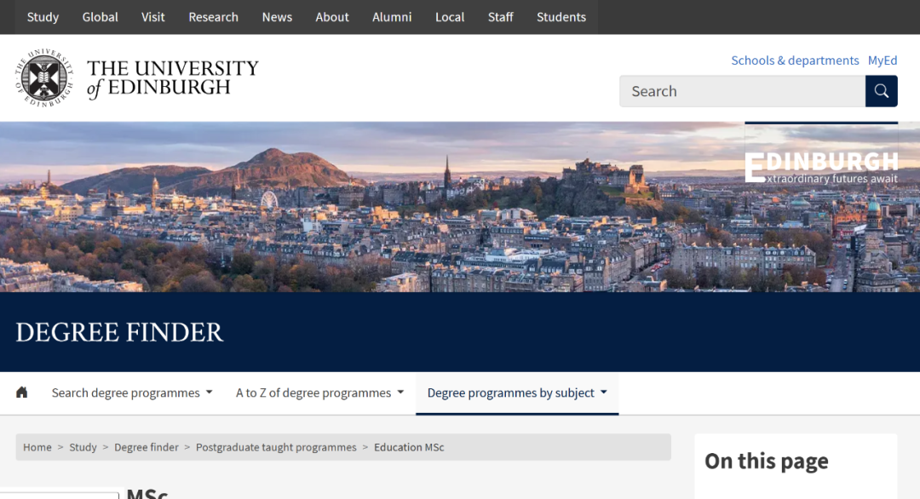Click the home icon in navigation bar
Image resolution: width=920 pixels, height=499 pixels.
(x=22, y=393)
